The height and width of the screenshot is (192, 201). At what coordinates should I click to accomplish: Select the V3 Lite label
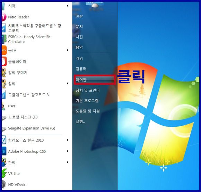(14, 174)
